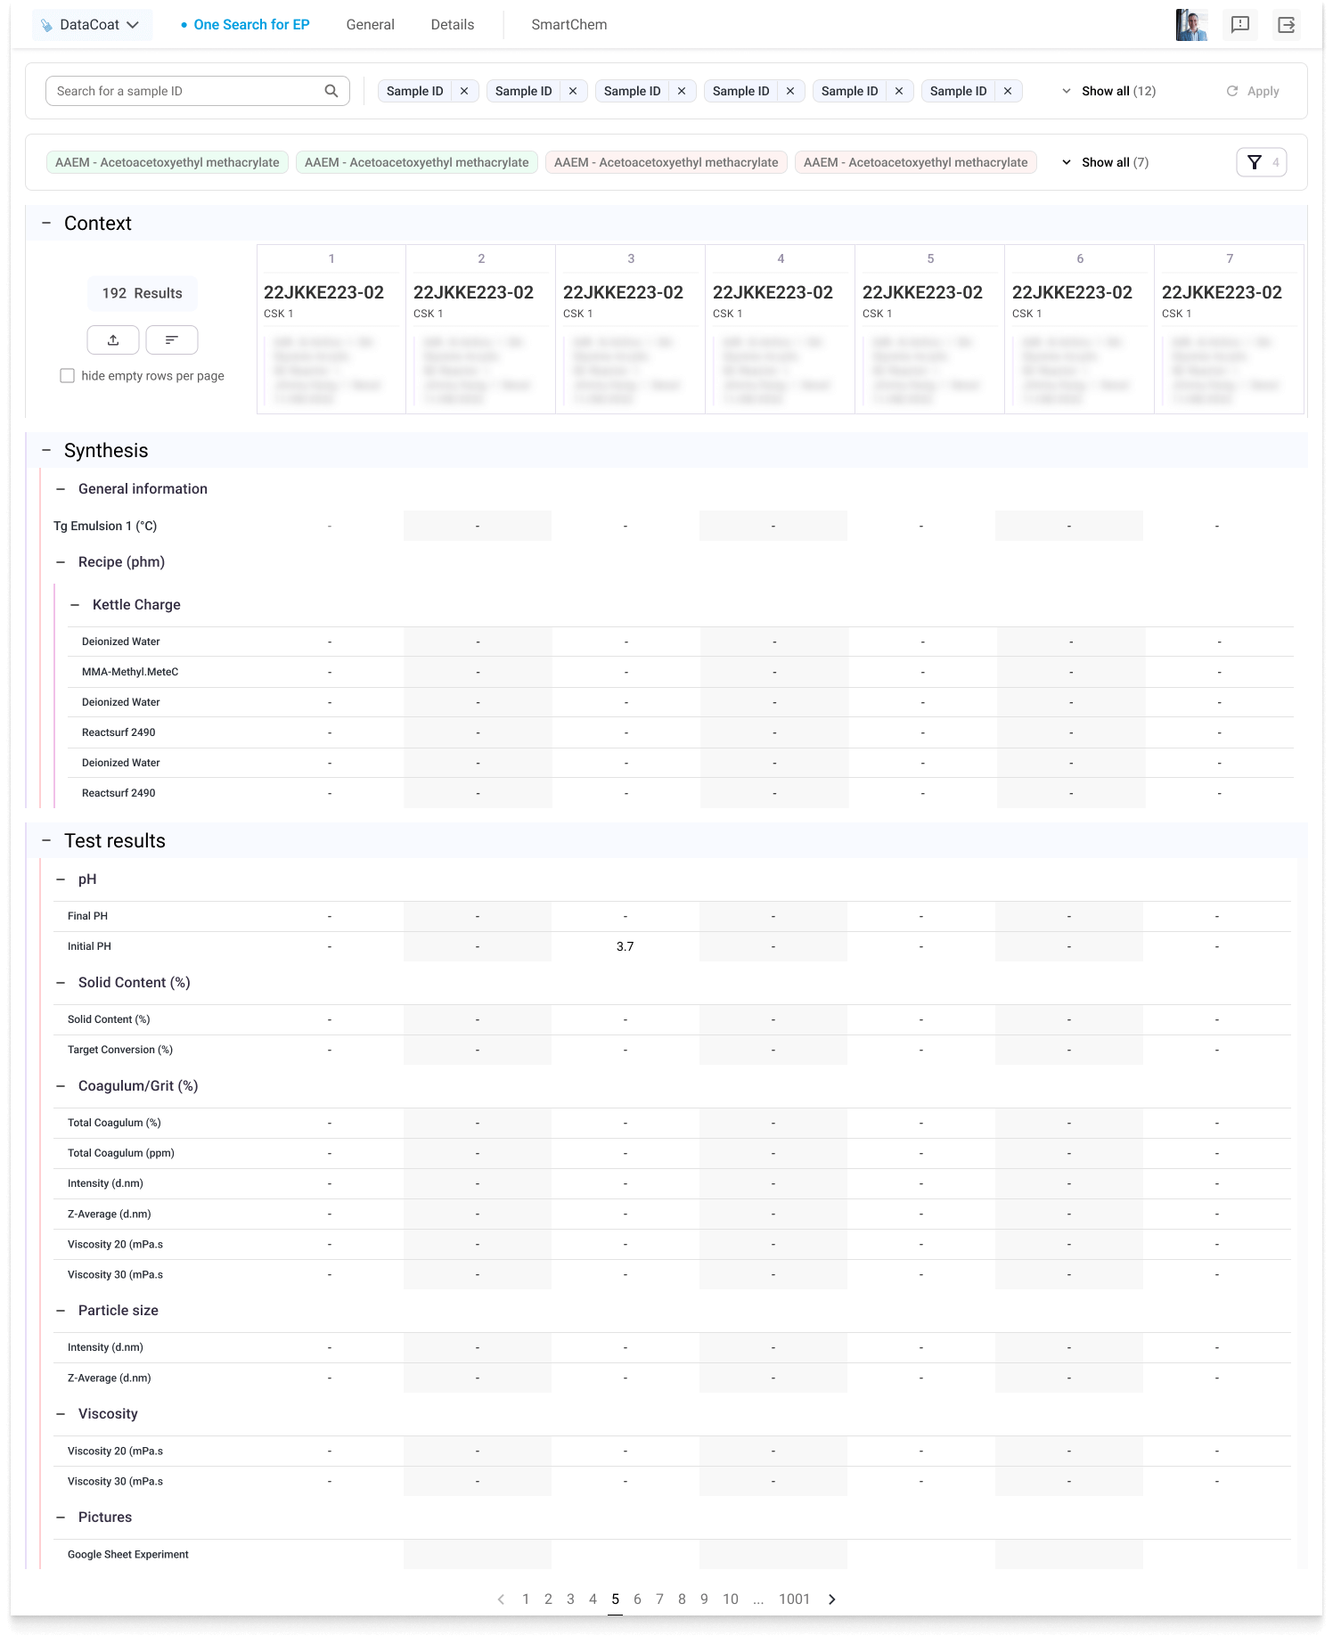Jump to page 1001 in pagination
Screen dimensions: 1333x1652
coord(794,1599)
